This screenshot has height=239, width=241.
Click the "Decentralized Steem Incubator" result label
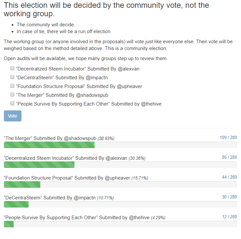[74, 158]
